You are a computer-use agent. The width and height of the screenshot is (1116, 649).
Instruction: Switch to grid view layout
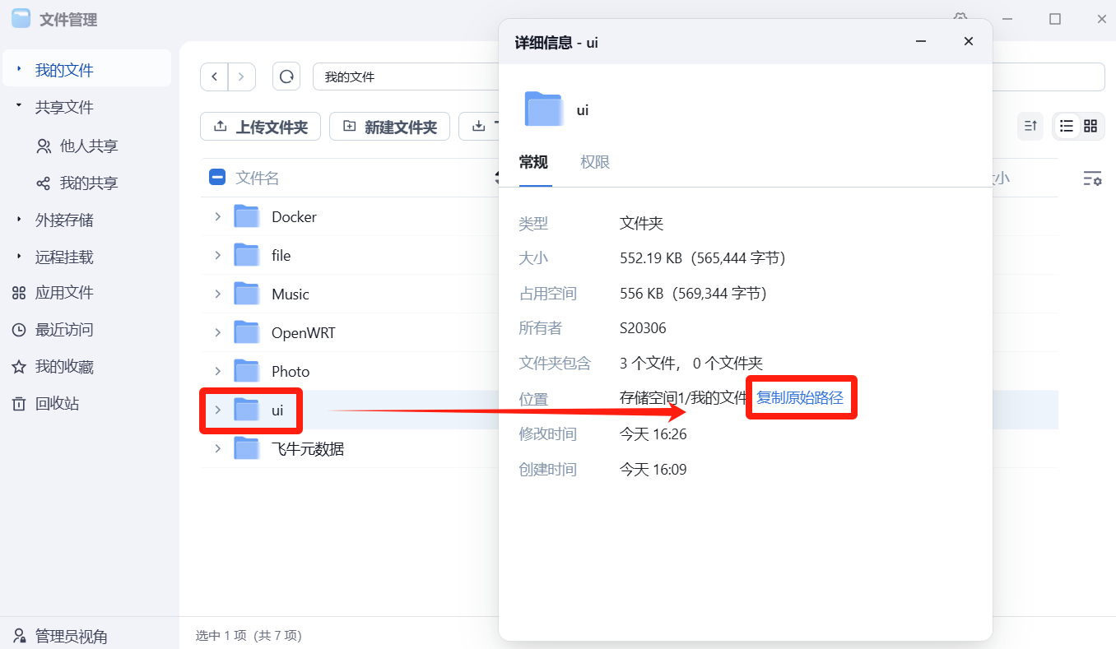pos(1090,126)
